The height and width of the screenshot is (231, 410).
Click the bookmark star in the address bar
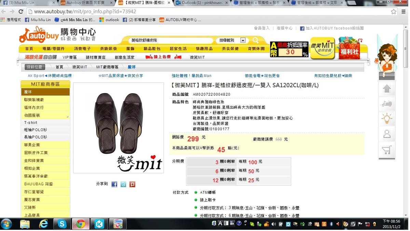click(x=394, y=11)
